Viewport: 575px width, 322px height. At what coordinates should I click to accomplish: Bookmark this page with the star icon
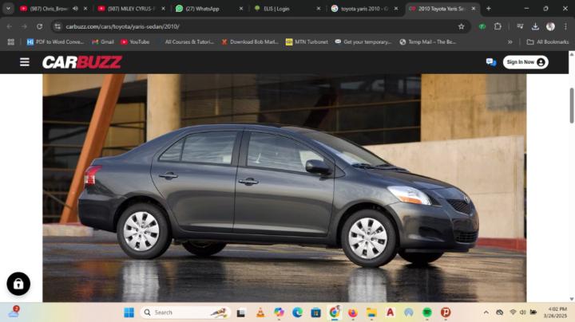click(x=461, y=26)
